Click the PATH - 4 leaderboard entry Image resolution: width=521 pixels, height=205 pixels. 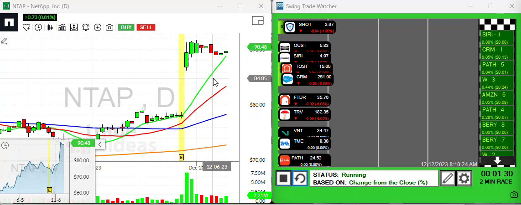pos(497,113)
